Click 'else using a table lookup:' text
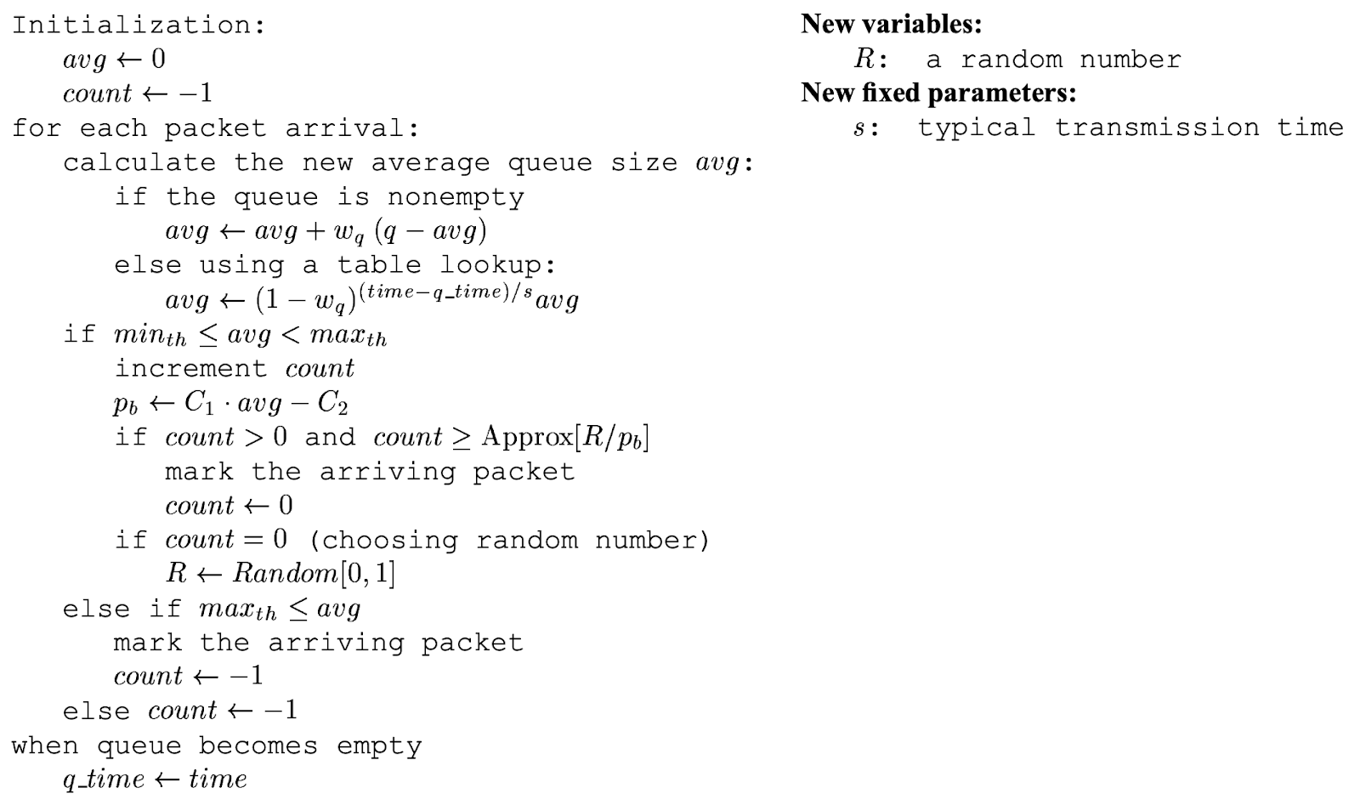Screen dimensions: 1360x805 (x=335, y=265)
